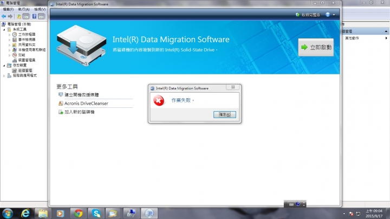Switch to Intel Data Migration taskbar button
Viewport: 390px width, 219px height.
click(149, 214)
